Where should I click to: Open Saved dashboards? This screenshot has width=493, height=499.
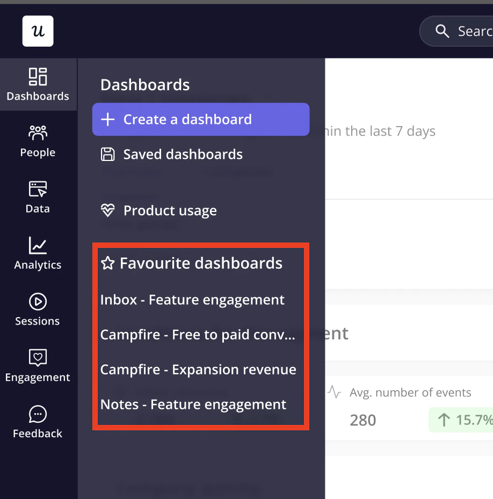click(172, 155)
